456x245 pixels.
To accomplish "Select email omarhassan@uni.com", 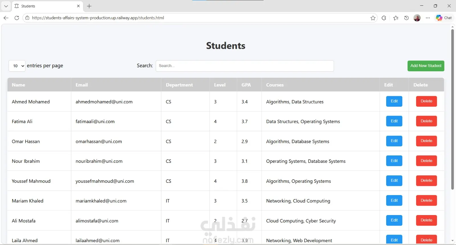I will pos(99,141).
